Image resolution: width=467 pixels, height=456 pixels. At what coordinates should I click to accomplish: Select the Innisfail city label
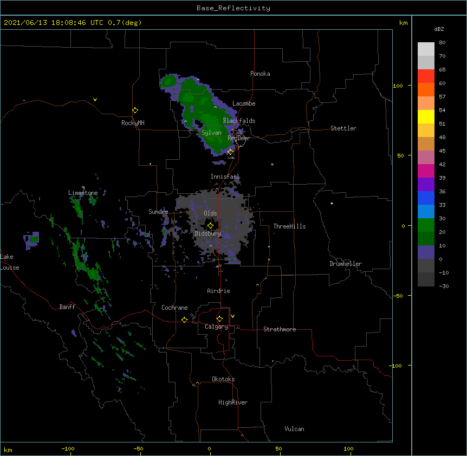coord(225,177)
